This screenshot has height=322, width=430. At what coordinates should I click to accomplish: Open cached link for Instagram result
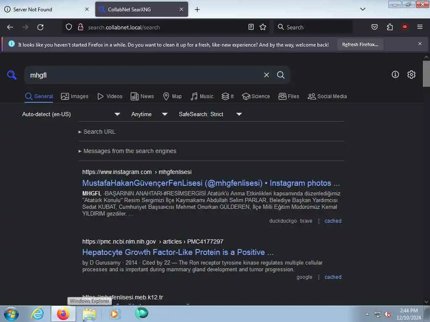coord(333,221)
